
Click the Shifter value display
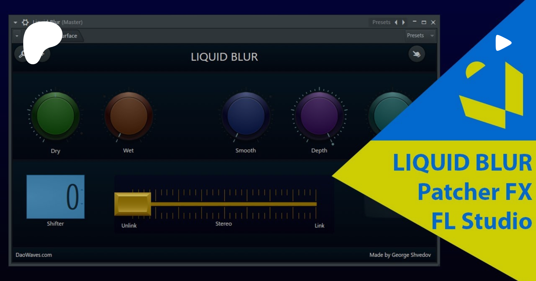click(55, 197)
